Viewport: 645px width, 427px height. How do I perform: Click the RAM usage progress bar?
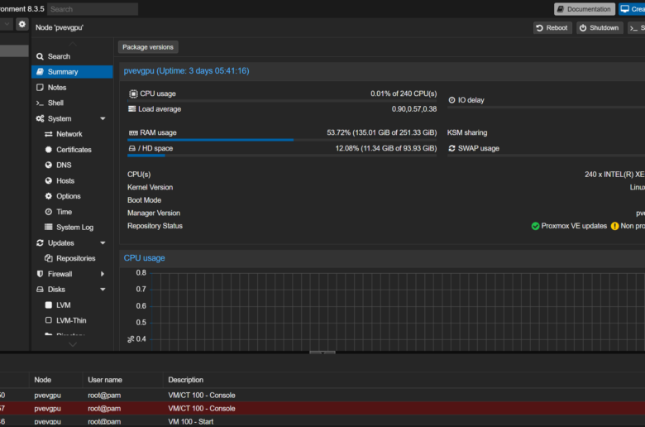(x=282, y=140)
